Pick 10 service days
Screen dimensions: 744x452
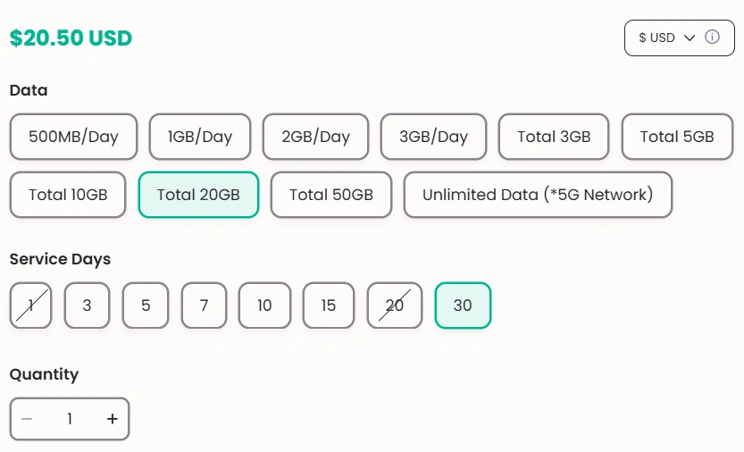pos(264,306)
